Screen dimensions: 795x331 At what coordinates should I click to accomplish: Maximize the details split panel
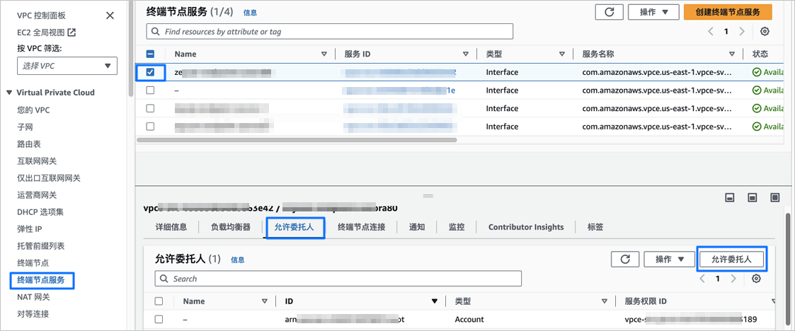(774, 197)
